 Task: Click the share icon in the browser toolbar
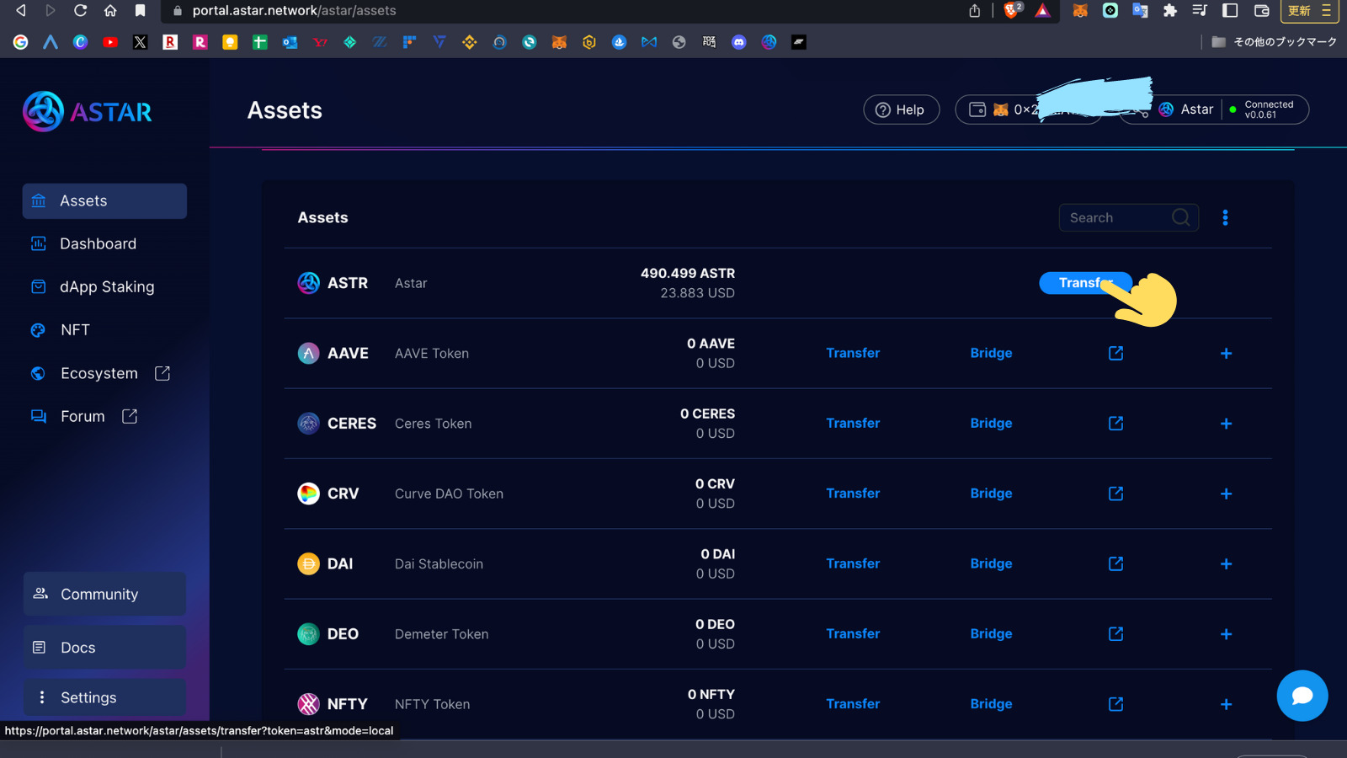point(973,11)
